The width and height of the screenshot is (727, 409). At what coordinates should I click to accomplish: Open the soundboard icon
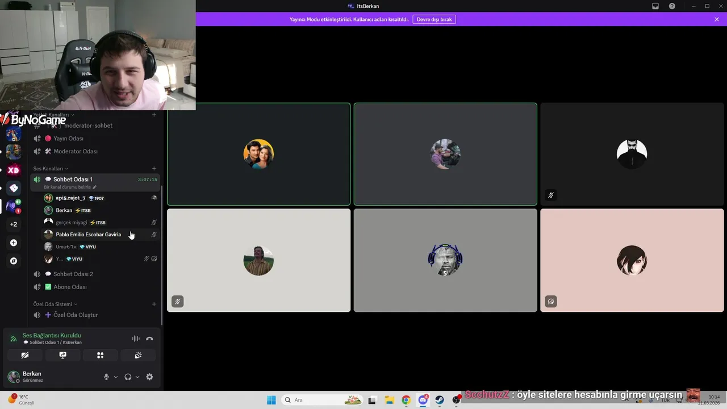(x=137, y=355)
